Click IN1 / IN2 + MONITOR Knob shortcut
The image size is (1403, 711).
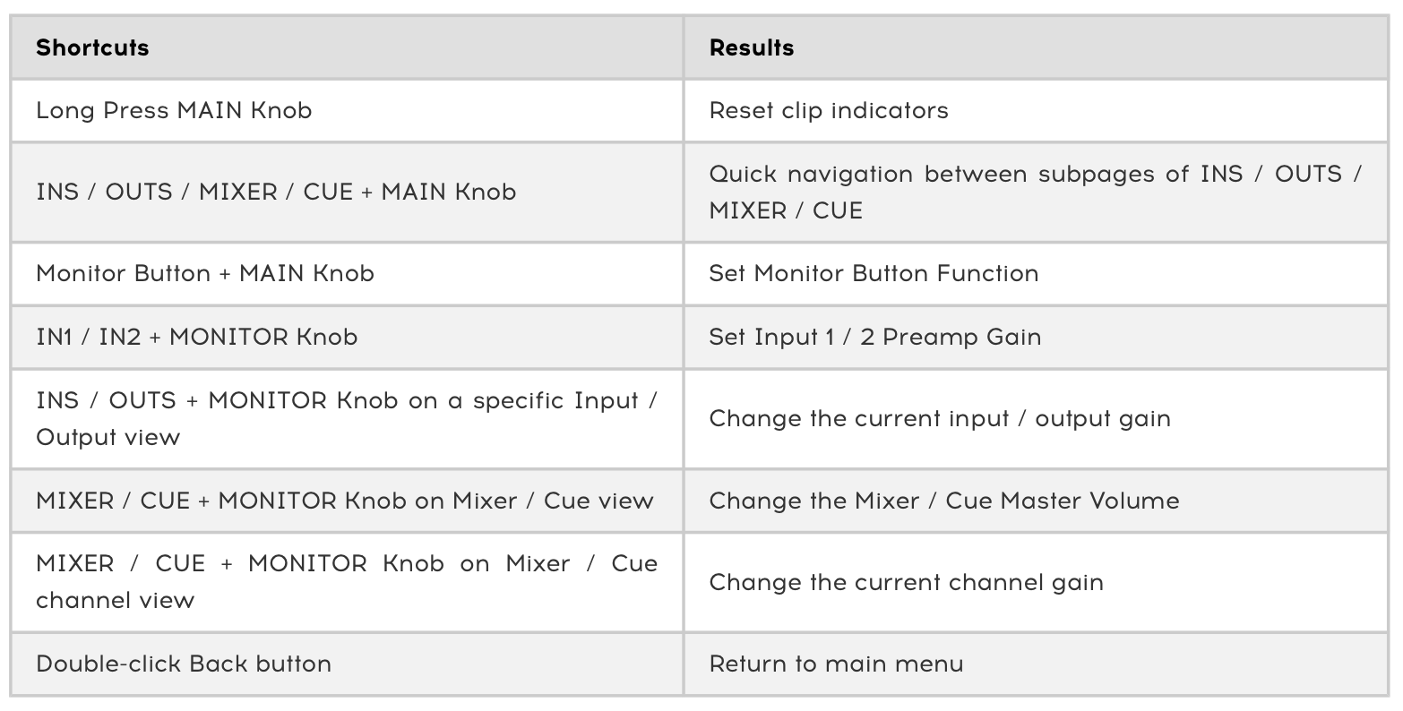197,337
